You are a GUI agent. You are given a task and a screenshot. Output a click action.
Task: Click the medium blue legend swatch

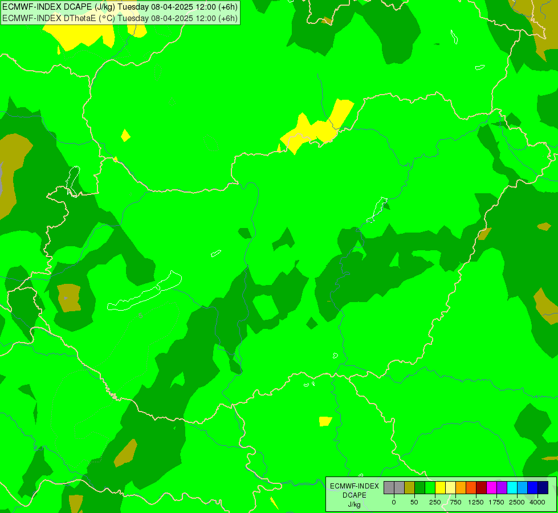point(533,488)
